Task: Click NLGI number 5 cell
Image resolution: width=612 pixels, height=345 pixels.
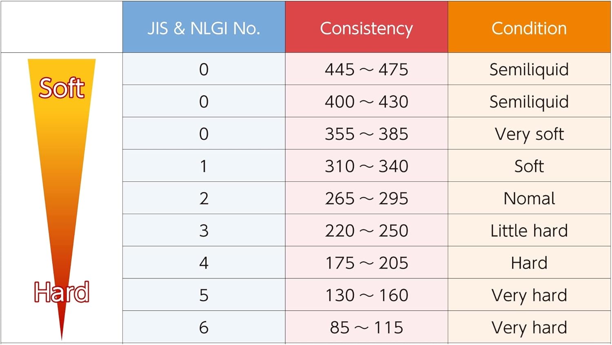Action: (204, 295)
